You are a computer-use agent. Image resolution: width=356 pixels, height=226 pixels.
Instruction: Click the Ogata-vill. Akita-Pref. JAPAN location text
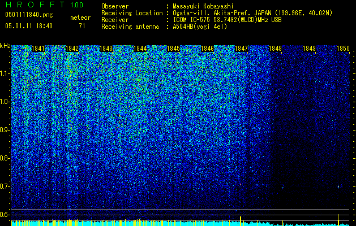coord(252,13)
